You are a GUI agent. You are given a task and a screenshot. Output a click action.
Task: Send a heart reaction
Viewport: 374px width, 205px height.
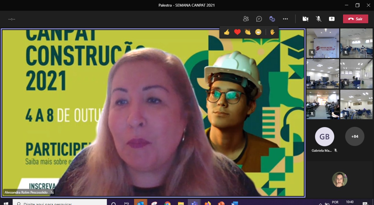pyautogui.click(x=237, y=32)
